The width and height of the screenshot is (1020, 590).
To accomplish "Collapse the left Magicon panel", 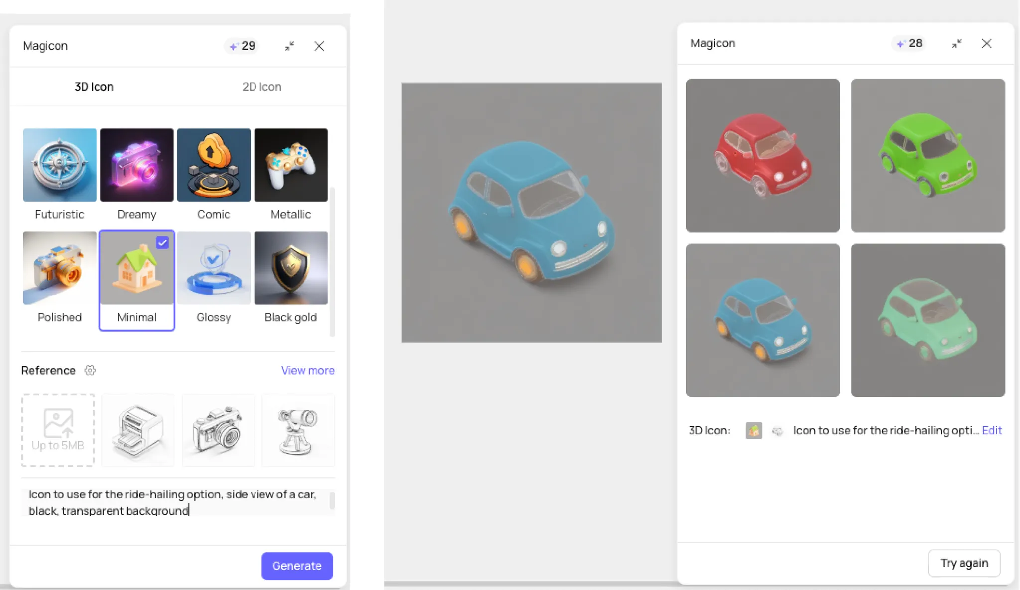I will tap(289, 46).
